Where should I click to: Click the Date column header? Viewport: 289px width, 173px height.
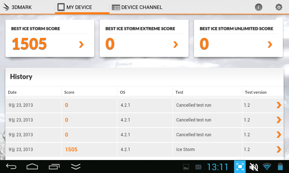[x=12, y=92]
